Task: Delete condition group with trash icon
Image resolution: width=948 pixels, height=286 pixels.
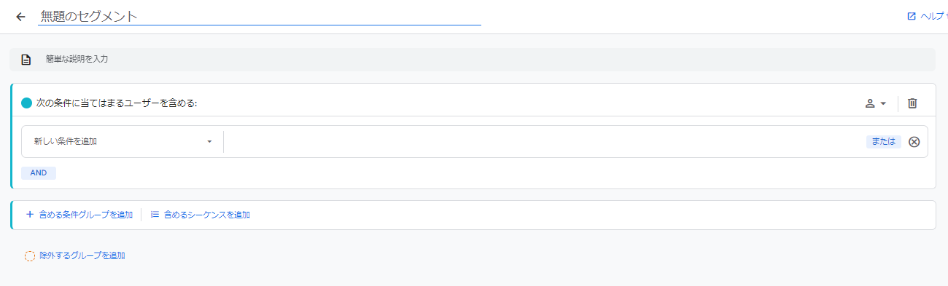Action: [912, 103]
